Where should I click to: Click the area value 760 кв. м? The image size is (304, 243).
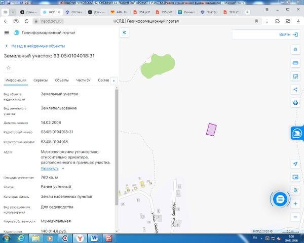click(49, 177)
